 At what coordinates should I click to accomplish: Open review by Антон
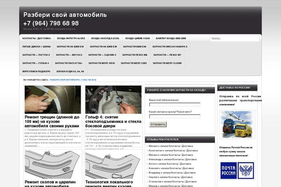coord(170,164)
